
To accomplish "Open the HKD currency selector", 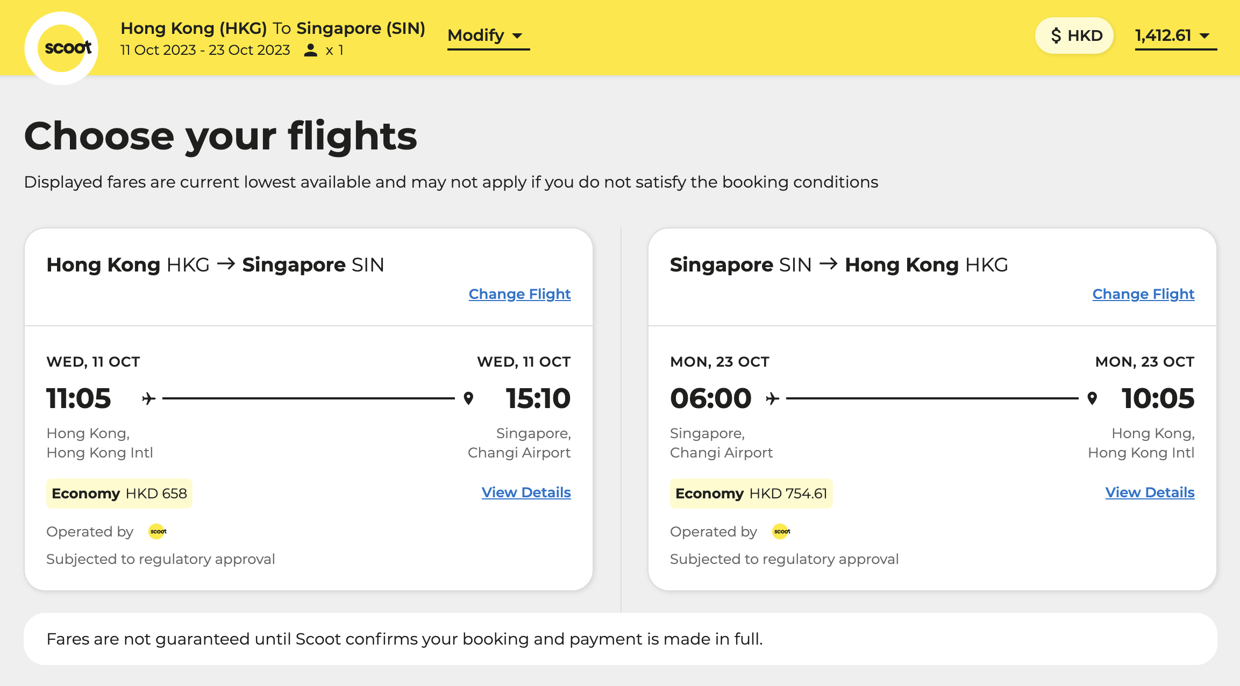I will [x=1074, y=35].
